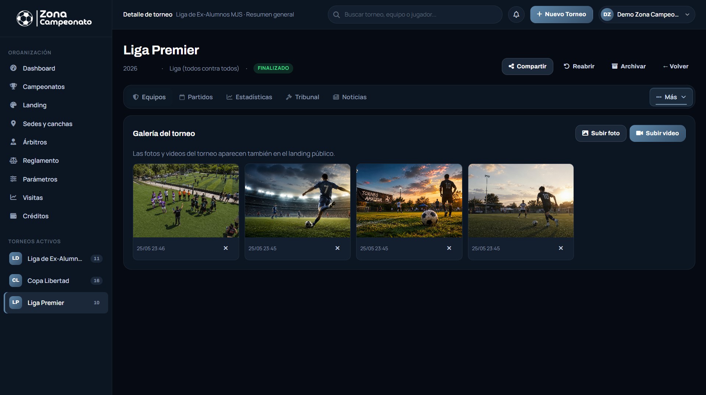Click the palette icon beside Landing
The height and width of the screenshot is (395, 706).
coord(13,105)
